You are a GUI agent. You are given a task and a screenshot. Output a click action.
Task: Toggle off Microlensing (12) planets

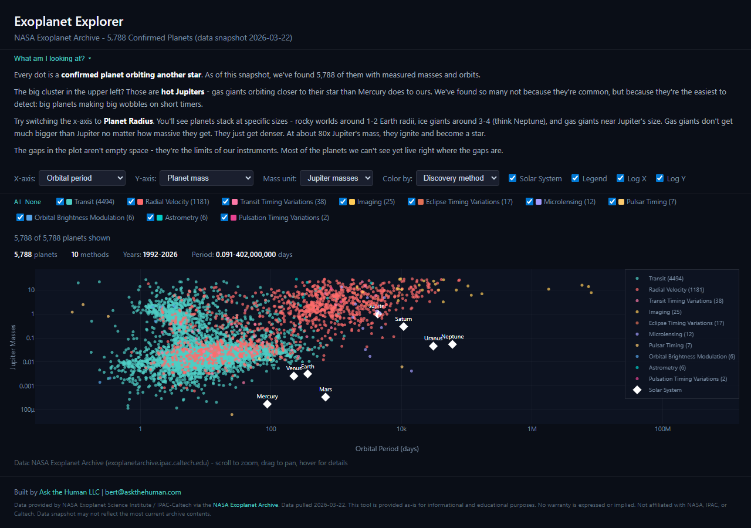[x=529, y=201]
